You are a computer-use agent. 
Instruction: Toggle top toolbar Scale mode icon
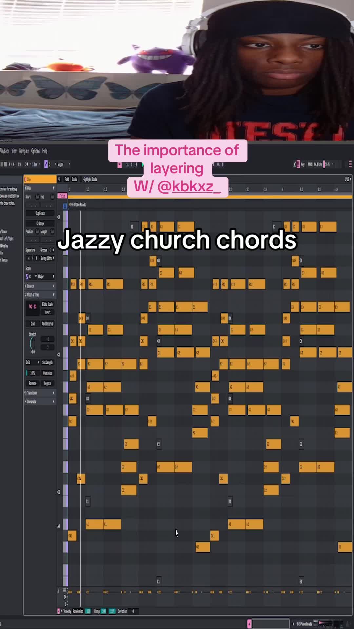(x=46, y=164)
